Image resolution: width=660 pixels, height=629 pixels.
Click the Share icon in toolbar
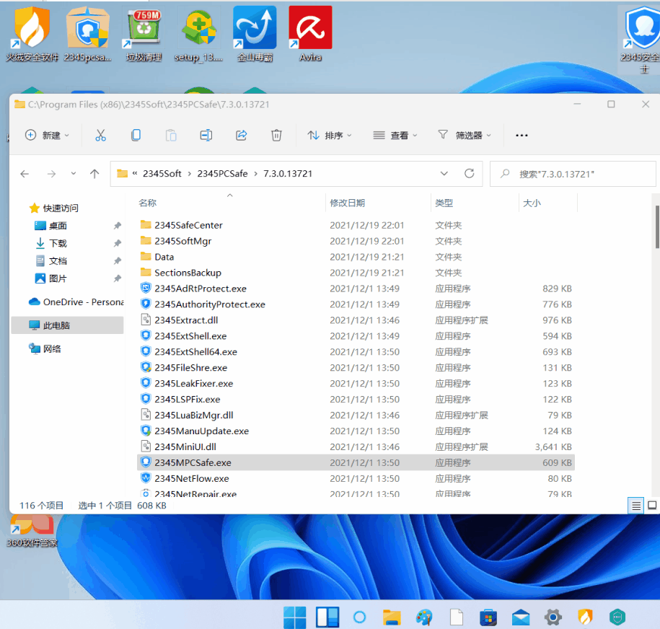click(241, 135)
